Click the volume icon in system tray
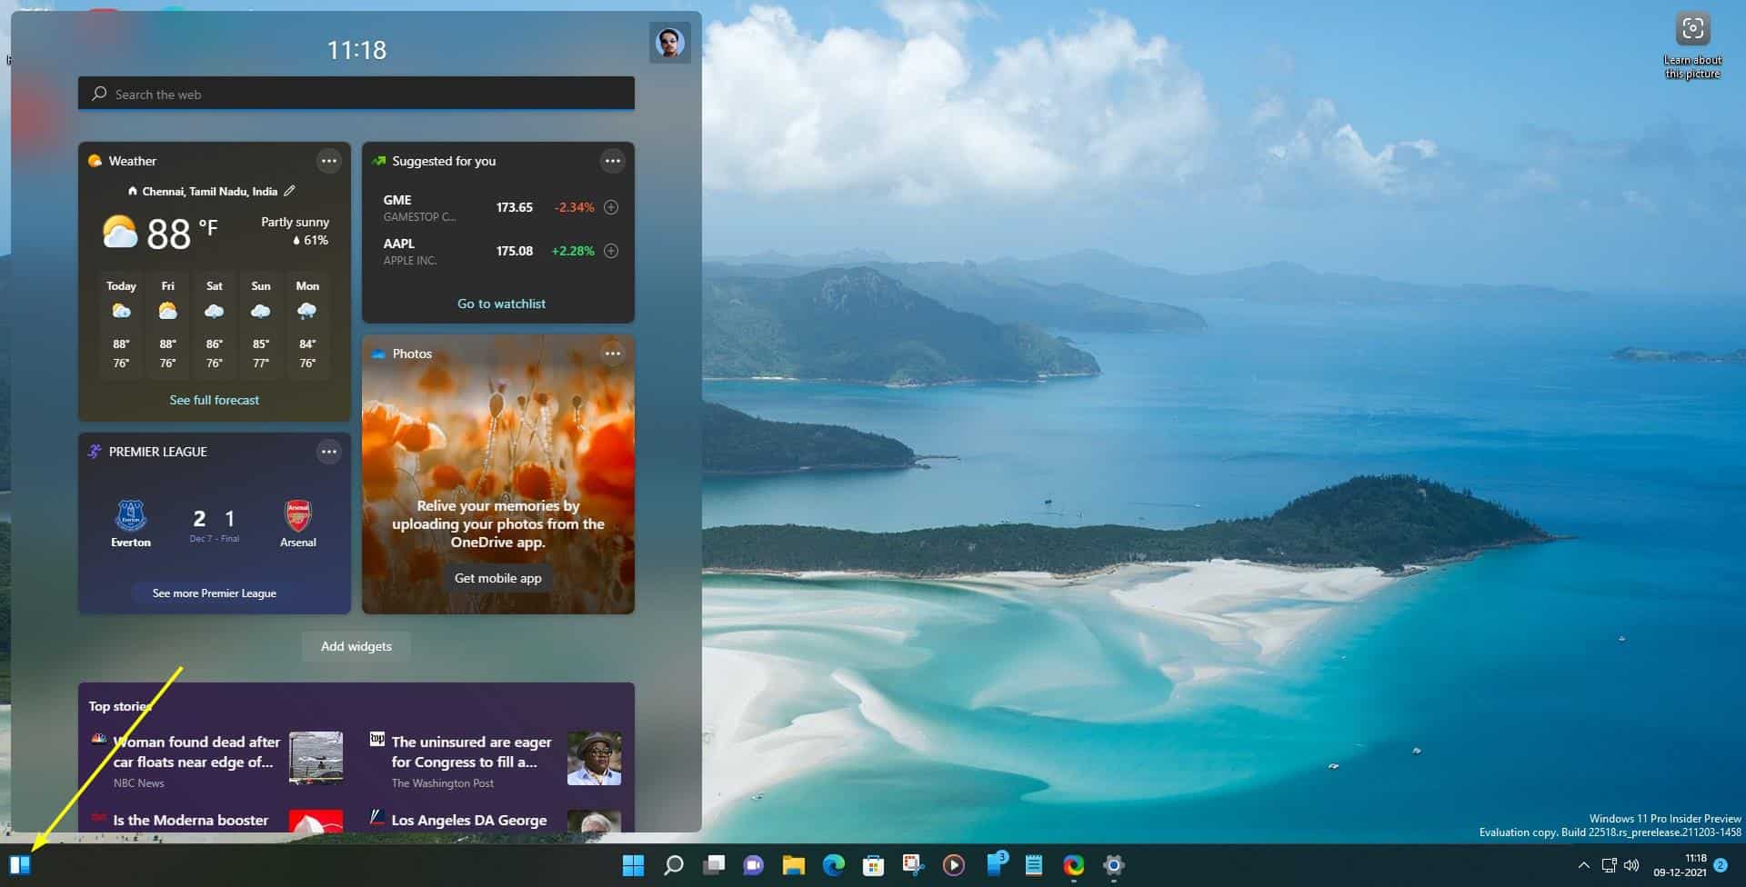 (x=1632, y=865)
